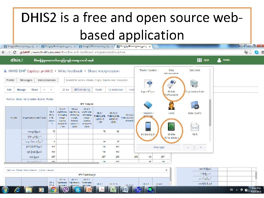The image size is (264, 198).
Task: Open the Interpretations button
Action: point(47,80)
